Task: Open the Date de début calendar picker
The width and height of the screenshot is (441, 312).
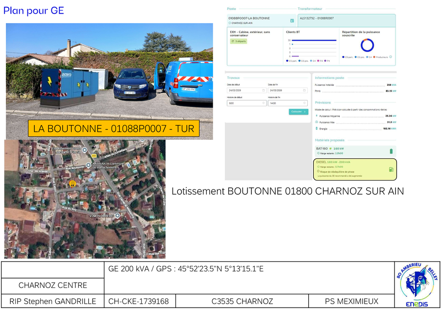Action: coord(264,90)
